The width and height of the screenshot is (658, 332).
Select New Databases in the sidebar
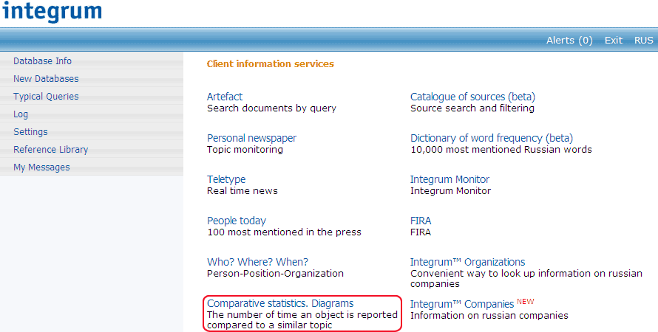pyautogui.click(x=46, y=79)
